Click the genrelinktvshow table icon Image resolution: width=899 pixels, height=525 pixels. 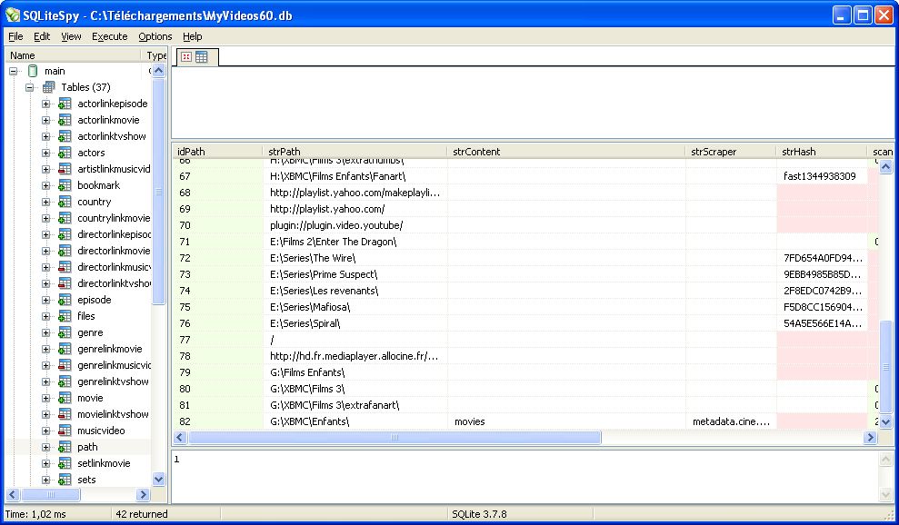[x=65, y=381]
